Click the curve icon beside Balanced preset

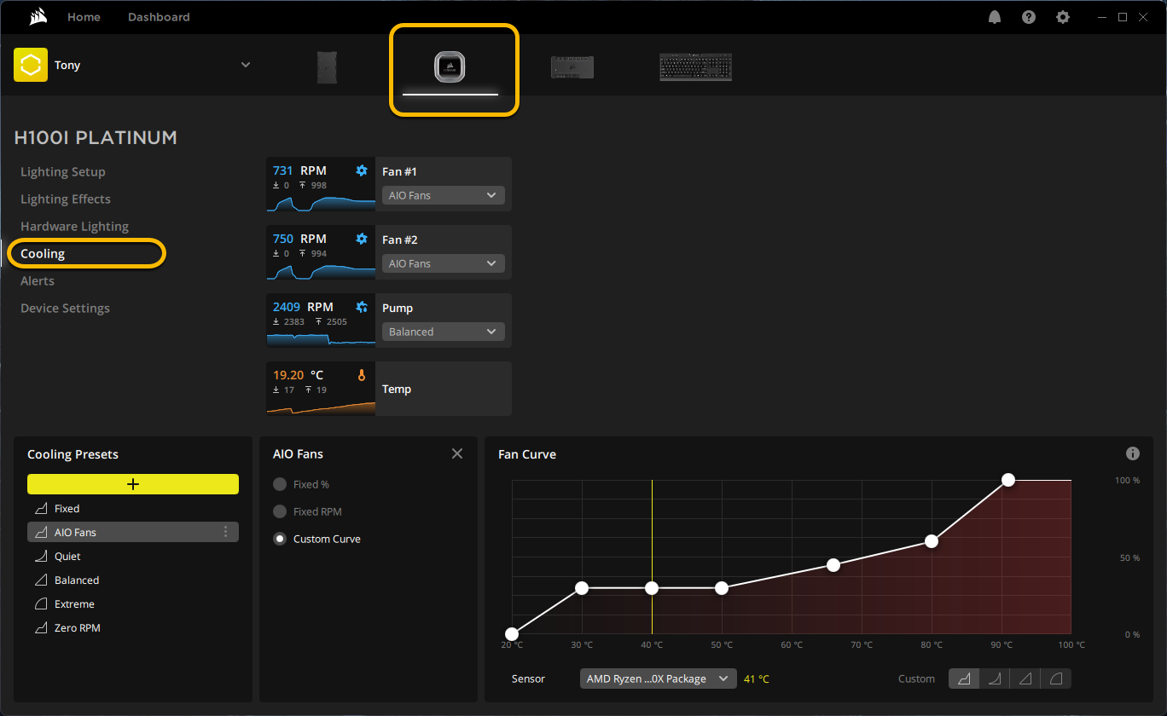point(41,580)
